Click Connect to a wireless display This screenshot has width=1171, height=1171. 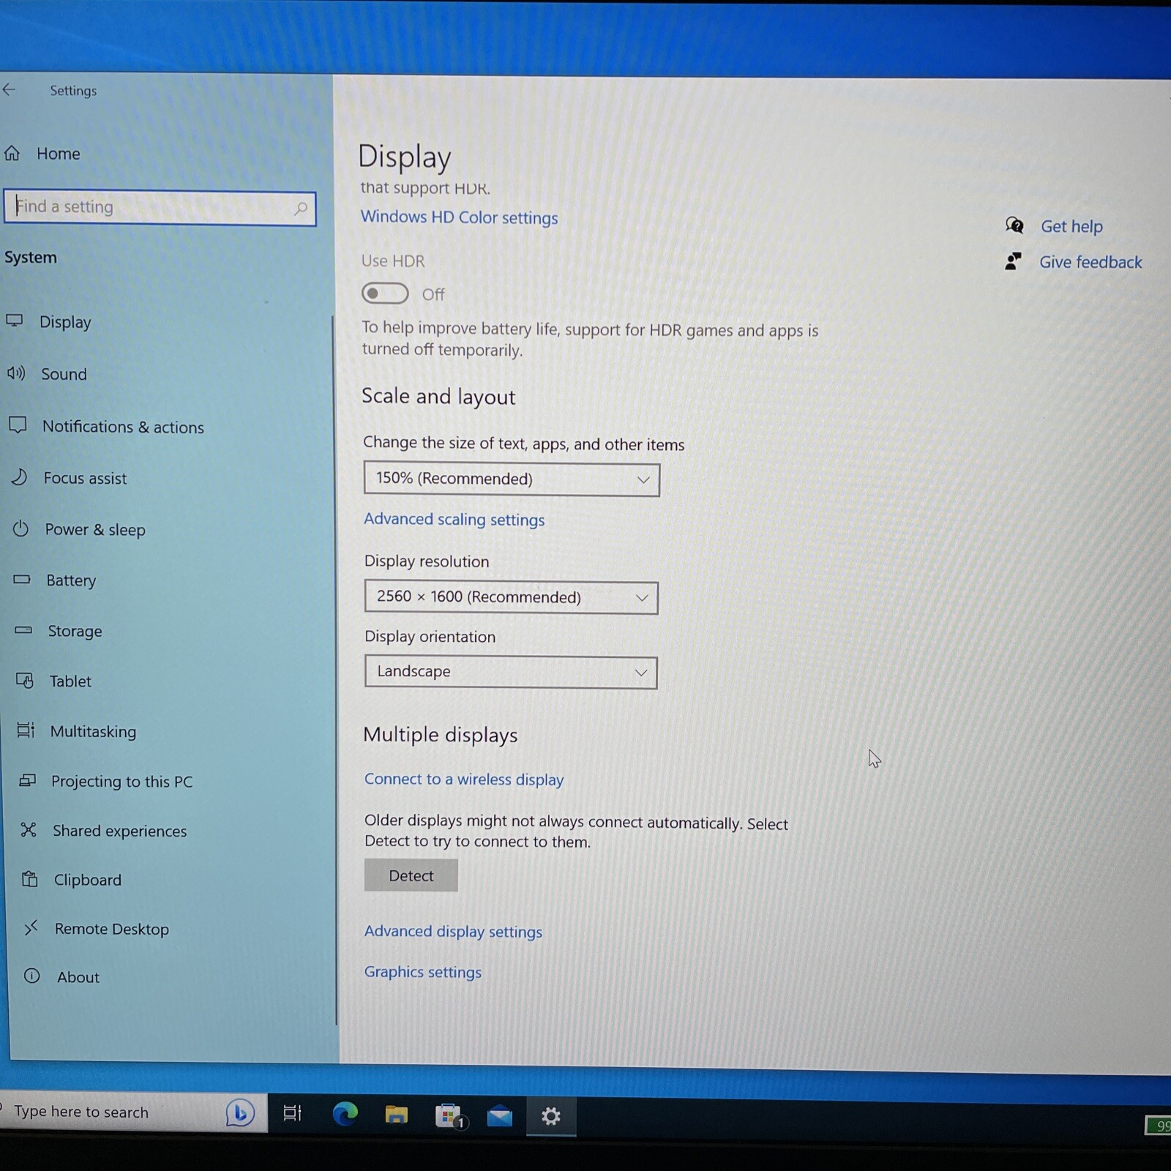click(464, 779)
